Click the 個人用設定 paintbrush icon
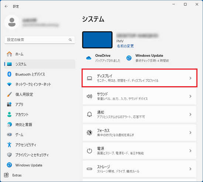 pyautogui.click(x=9, y=94)
